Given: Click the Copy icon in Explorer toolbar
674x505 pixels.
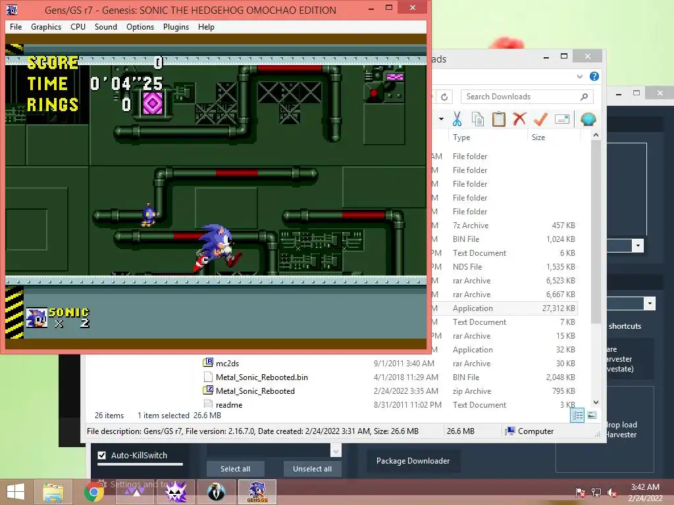Looking at the screenshot, I should 478,119.
